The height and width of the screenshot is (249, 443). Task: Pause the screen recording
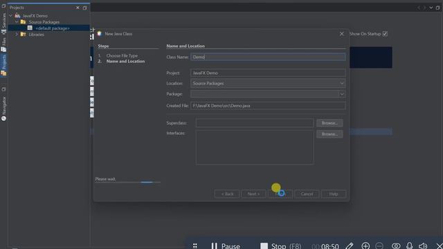point(226,246)
